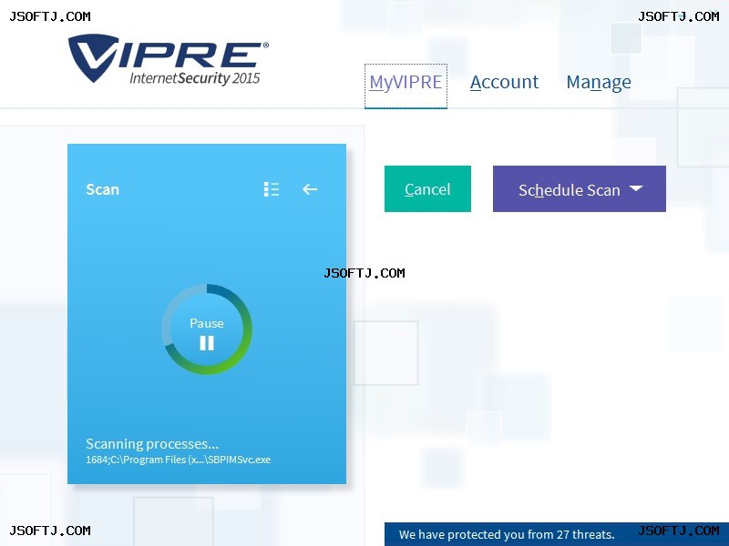Pause the running scan
Image resolution: width=729 pixels, height=546 pixels.
click(207, 329)
